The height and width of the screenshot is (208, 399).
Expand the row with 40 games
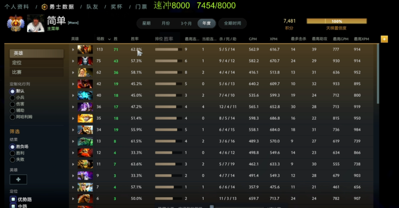click(x=73, y=95)
